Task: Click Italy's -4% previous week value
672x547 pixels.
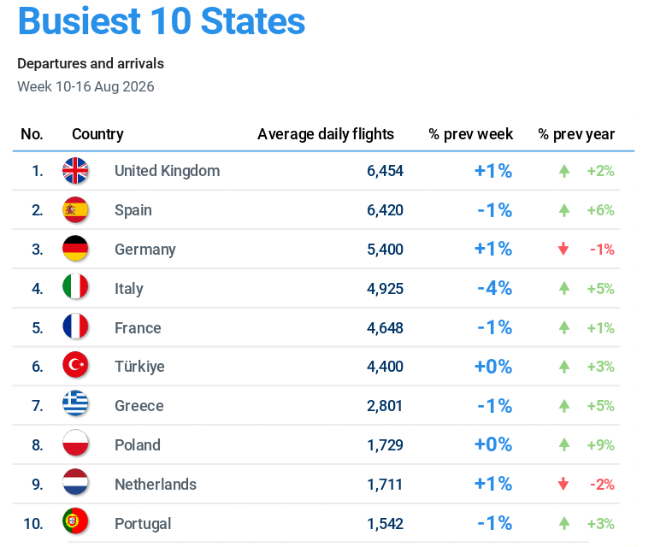Action: pyautogui.click(x=494, y=288)
